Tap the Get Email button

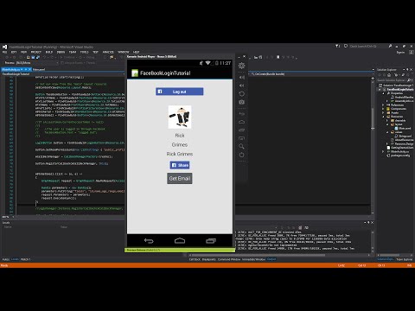[x=180, y=178]
